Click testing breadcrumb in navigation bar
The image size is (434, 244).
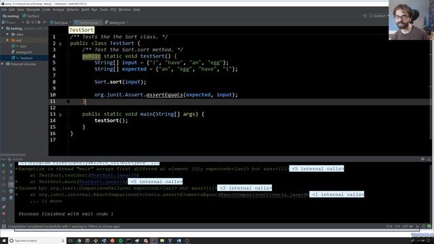11,16
